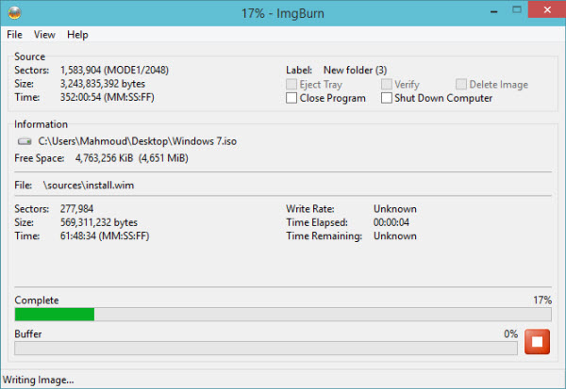Click the source sectors value 1,583,904 (MODE1/2048)
566x389 pixels.
click(x=114, y=70)
